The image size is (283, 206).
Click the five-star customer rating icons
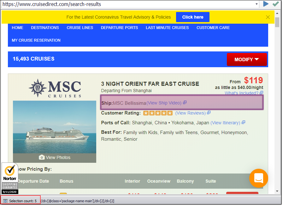pyautogui.click(x=158, y=113)
